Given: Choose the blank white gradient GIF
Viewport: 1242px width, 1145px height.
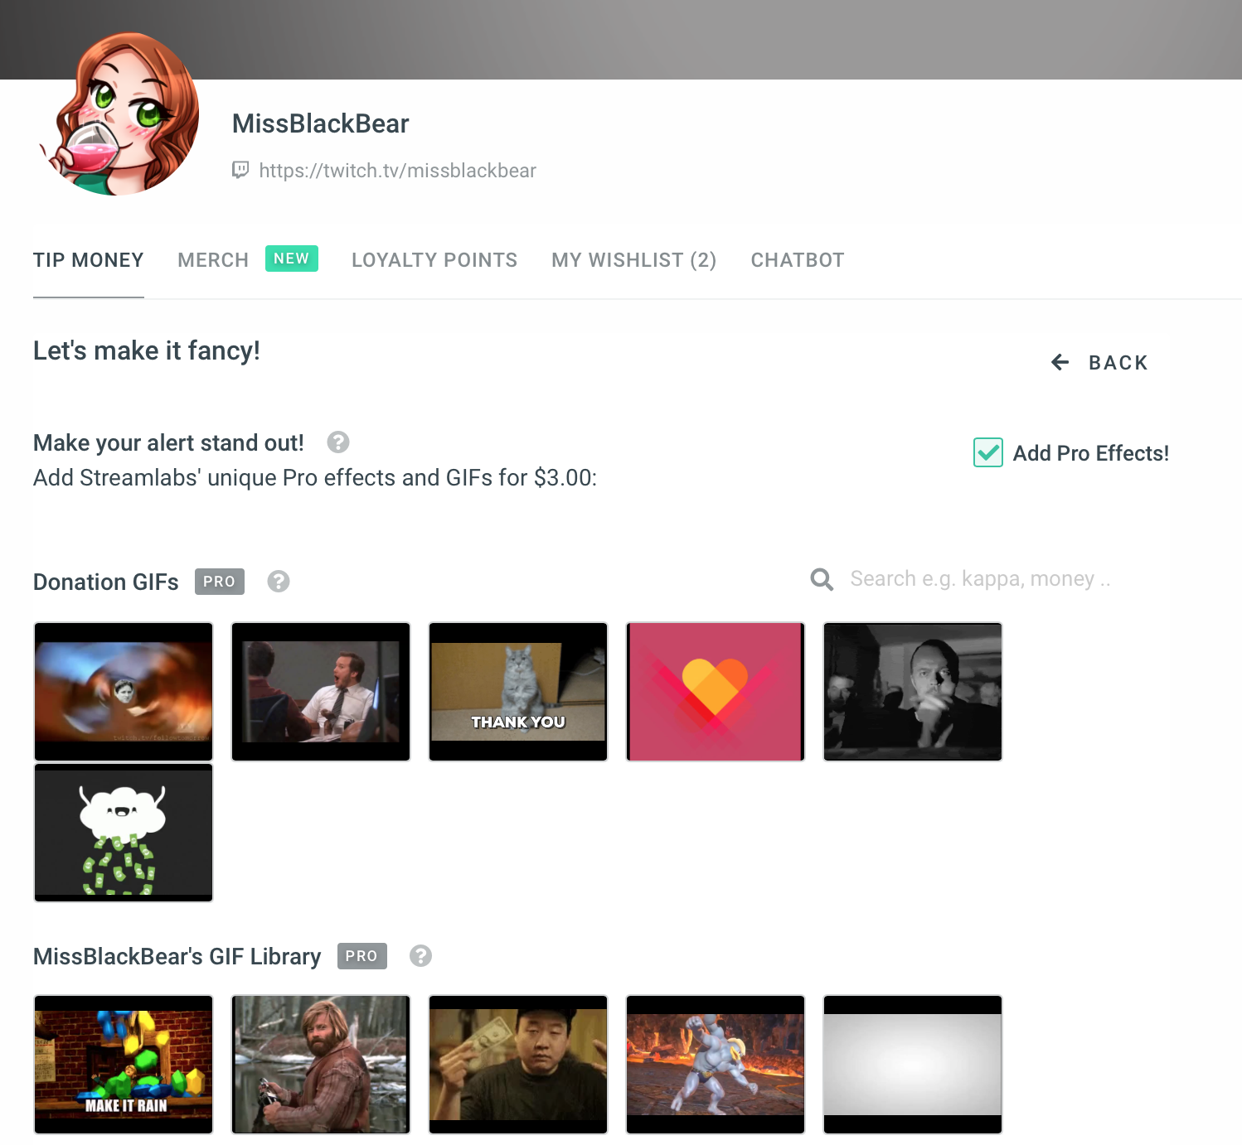Looking at the screenshot, I should [913, 1065].
